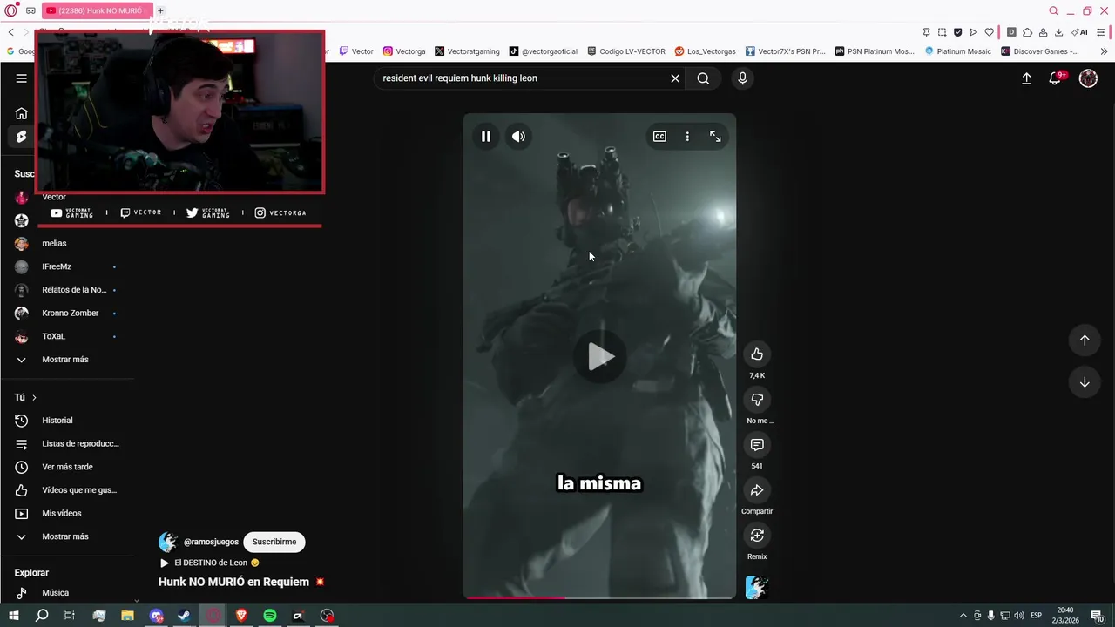
Task: Toggle closed captions on the Short
Action: (659, 137)
